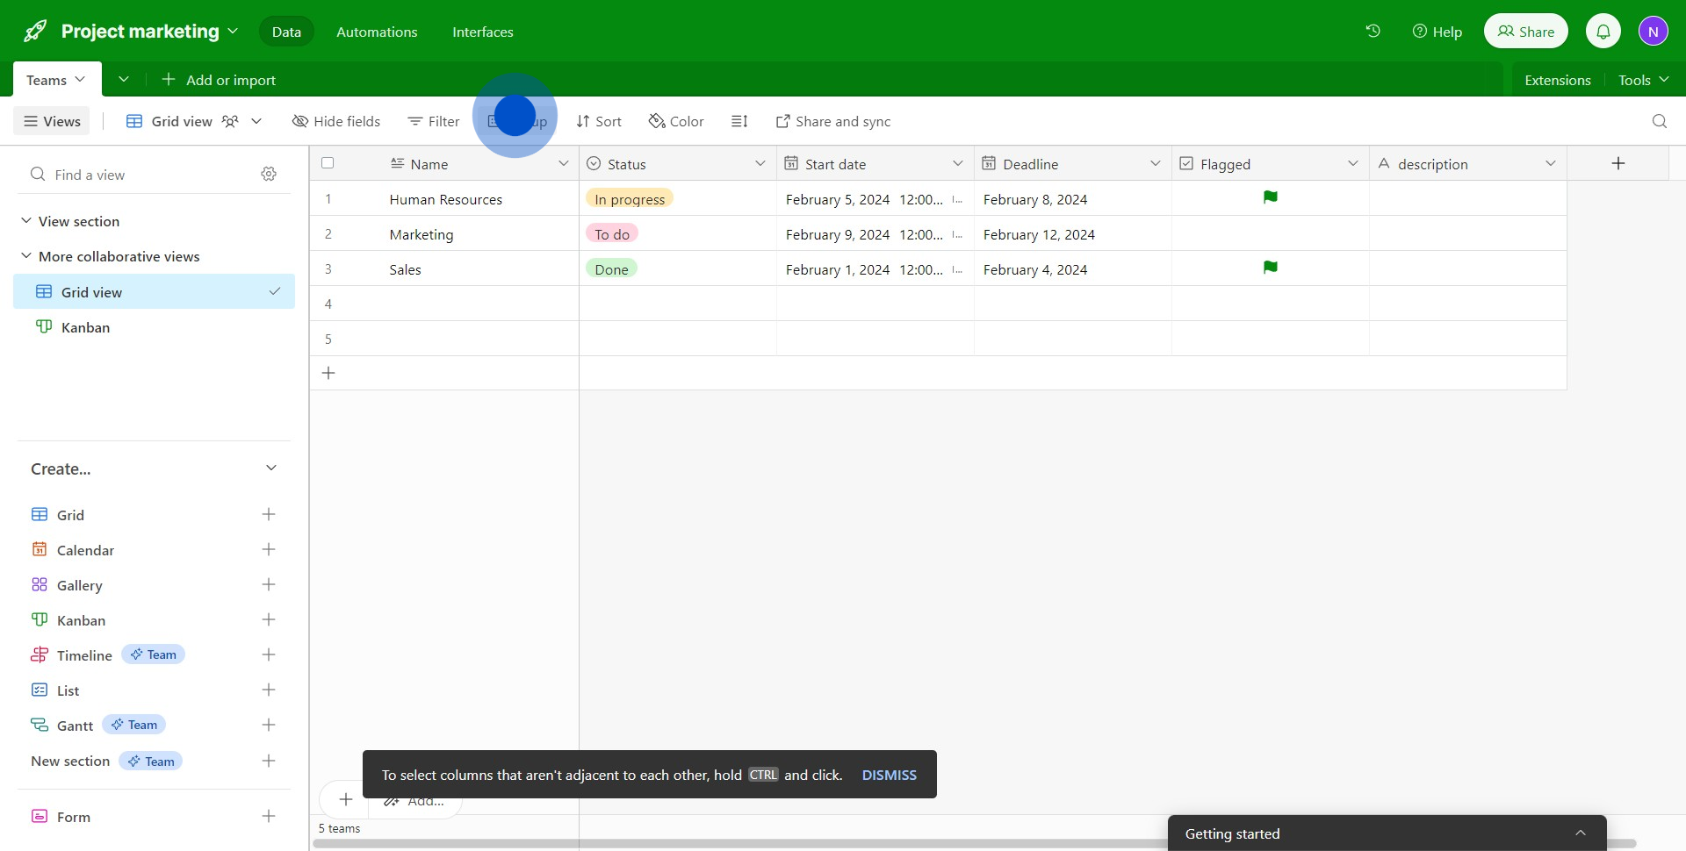This screenshot has width=1686, height=851.
Task: Expand Project marketing base name dropdown
Action: pyautogui.click(x=233, y=32)
